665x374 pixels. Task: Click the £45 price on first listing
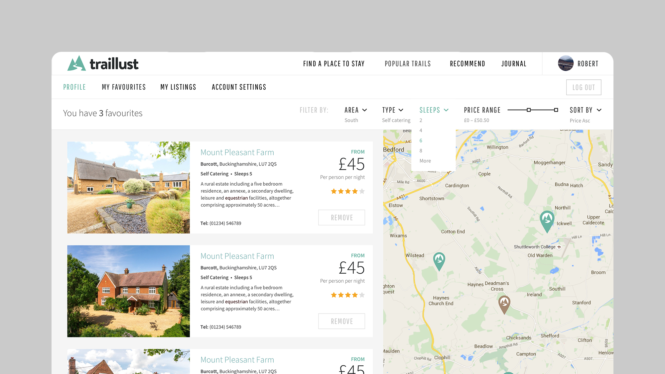tap(351, 164)
